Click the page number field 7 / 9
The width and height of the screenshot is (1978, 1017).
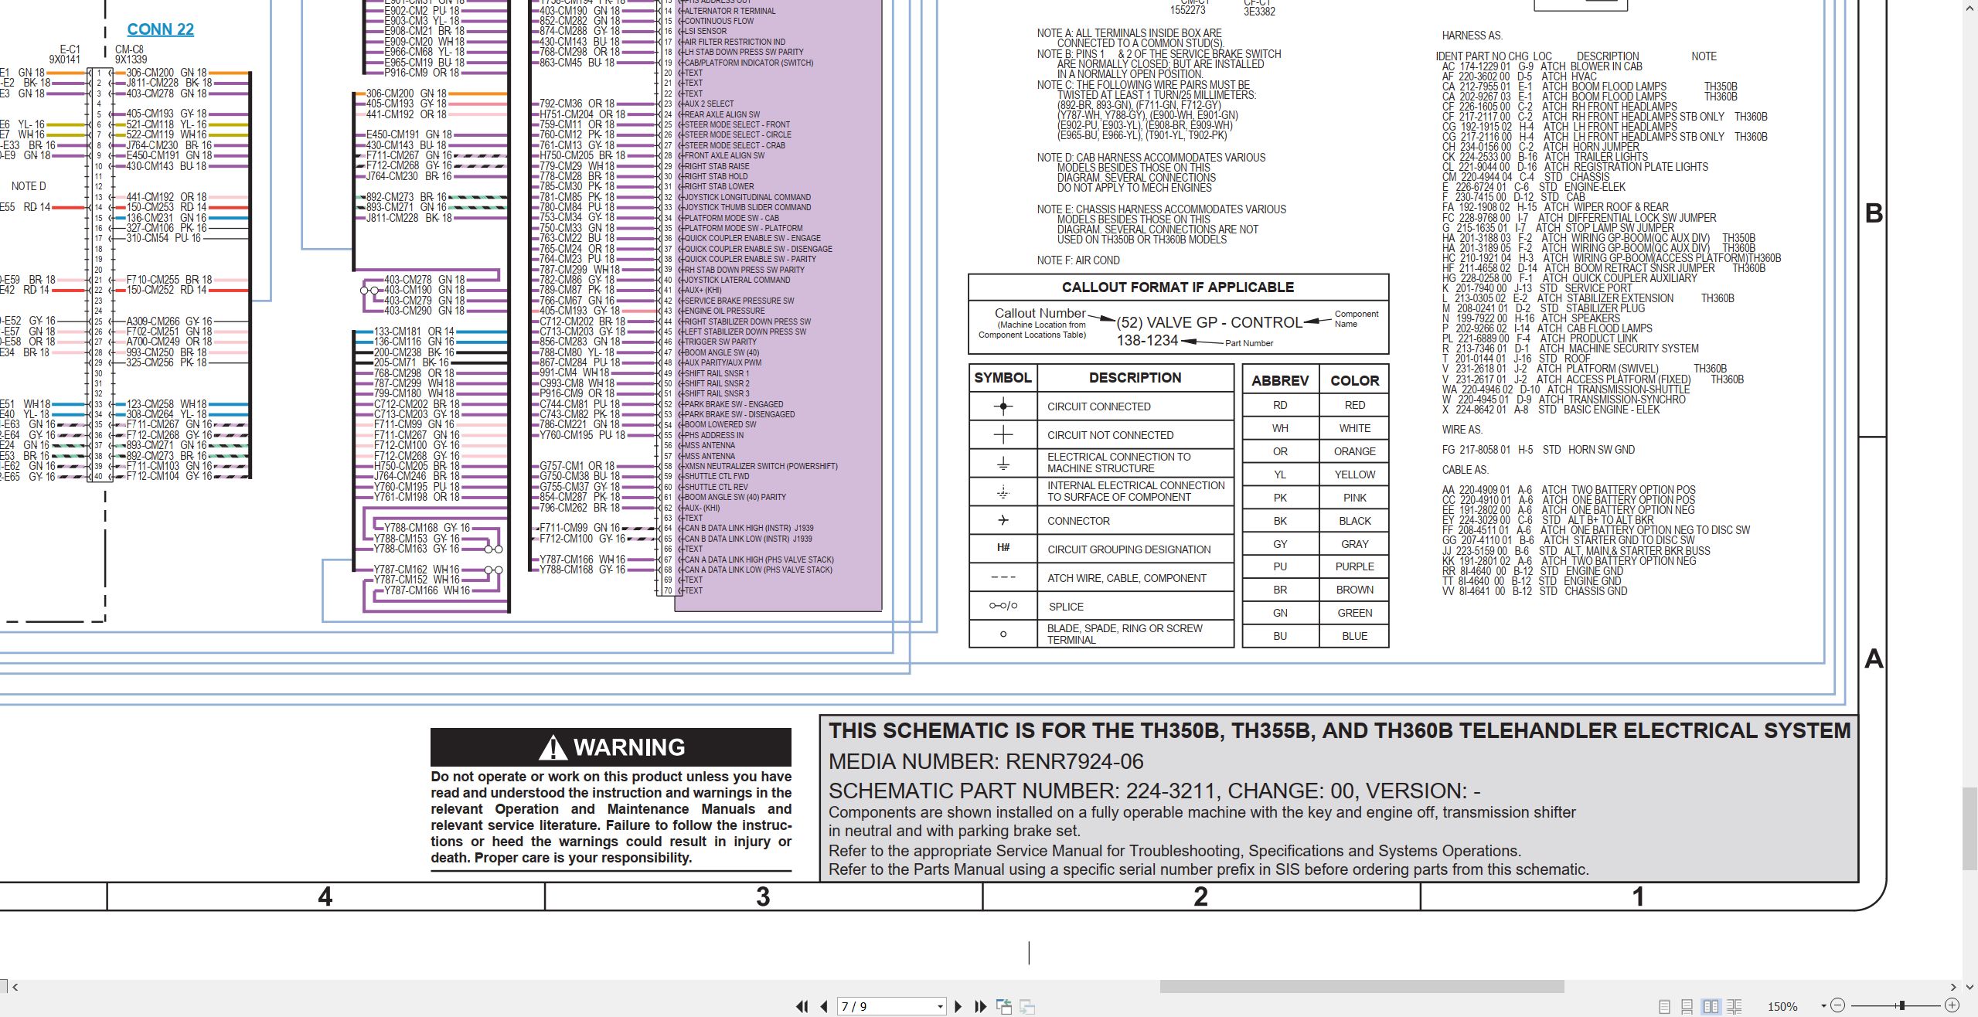coord(886,1006)
